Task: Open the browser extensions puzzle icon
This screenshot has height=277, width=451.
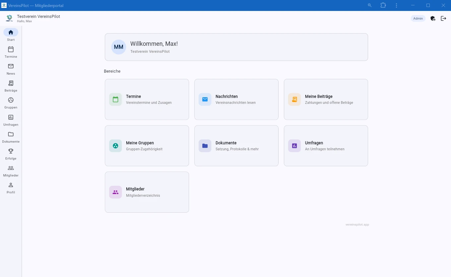Action: pyautogui.click(x=383, y=5)
